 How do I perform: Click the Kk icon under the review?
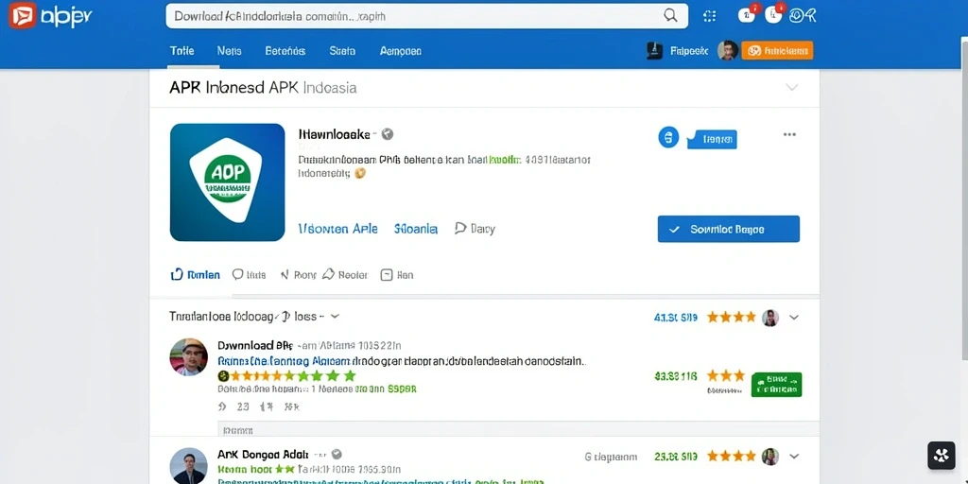291,406
